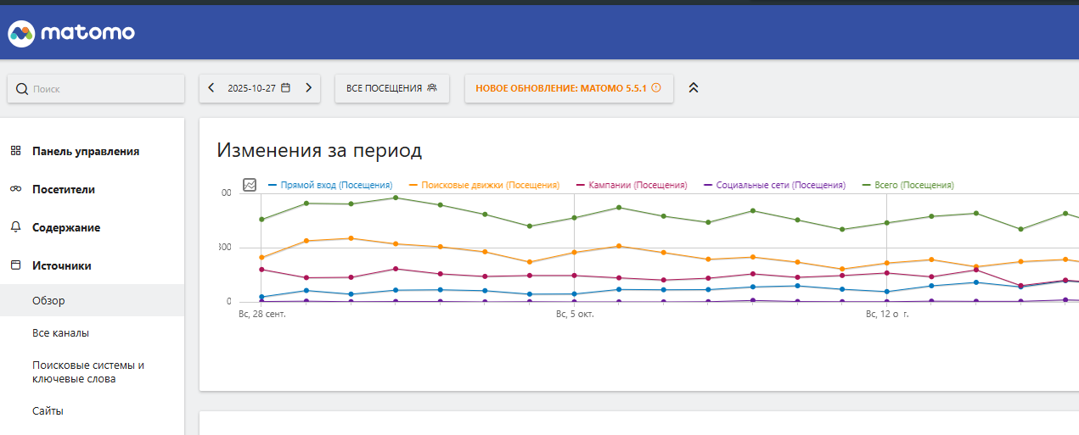
Task: Open Все каналы submenu item
Action: point(60,333)
